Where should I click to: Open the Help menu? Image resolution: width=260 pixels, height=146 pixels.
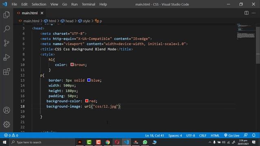[x=103, y=4]
